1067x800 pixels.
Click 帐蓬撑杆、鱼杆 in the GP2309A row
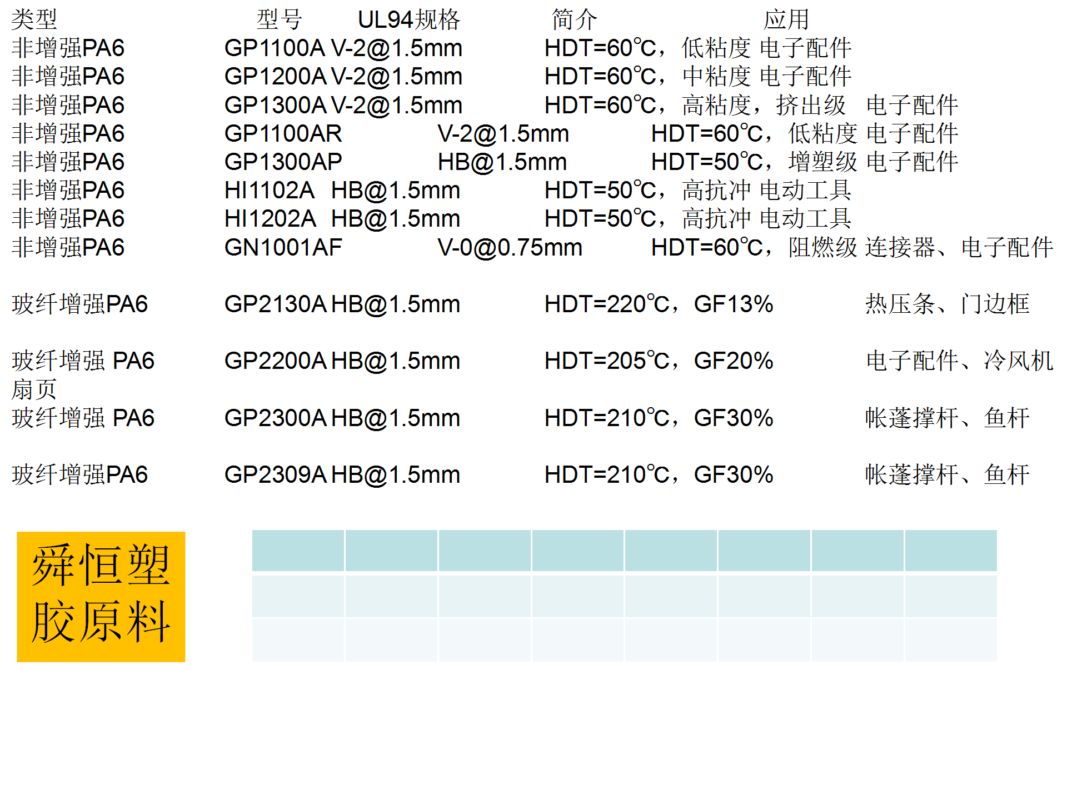(x=947, y=475)
